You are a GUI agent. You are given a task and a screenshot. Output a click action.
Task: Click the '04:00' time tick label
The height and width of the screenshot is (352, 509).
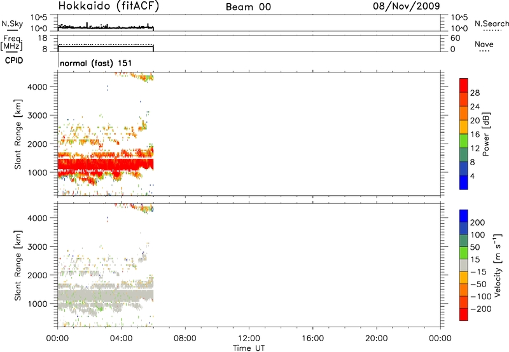[121, 339]
